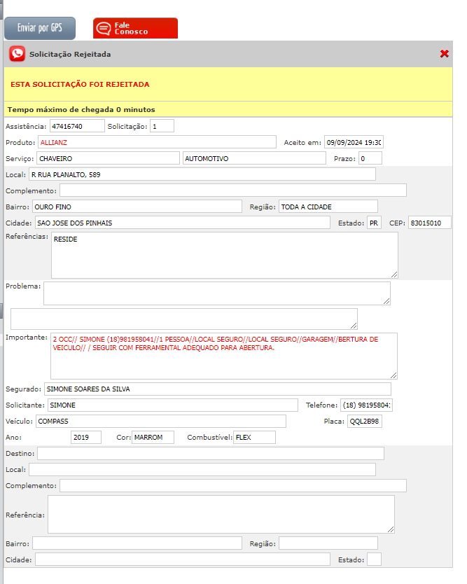The image size is (467, 584).
Task: Click the destination Complemento field
Action: 233,485
